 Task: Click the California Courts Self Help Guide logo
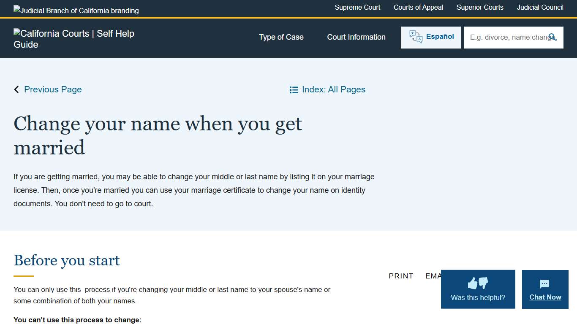coord(74,39)
